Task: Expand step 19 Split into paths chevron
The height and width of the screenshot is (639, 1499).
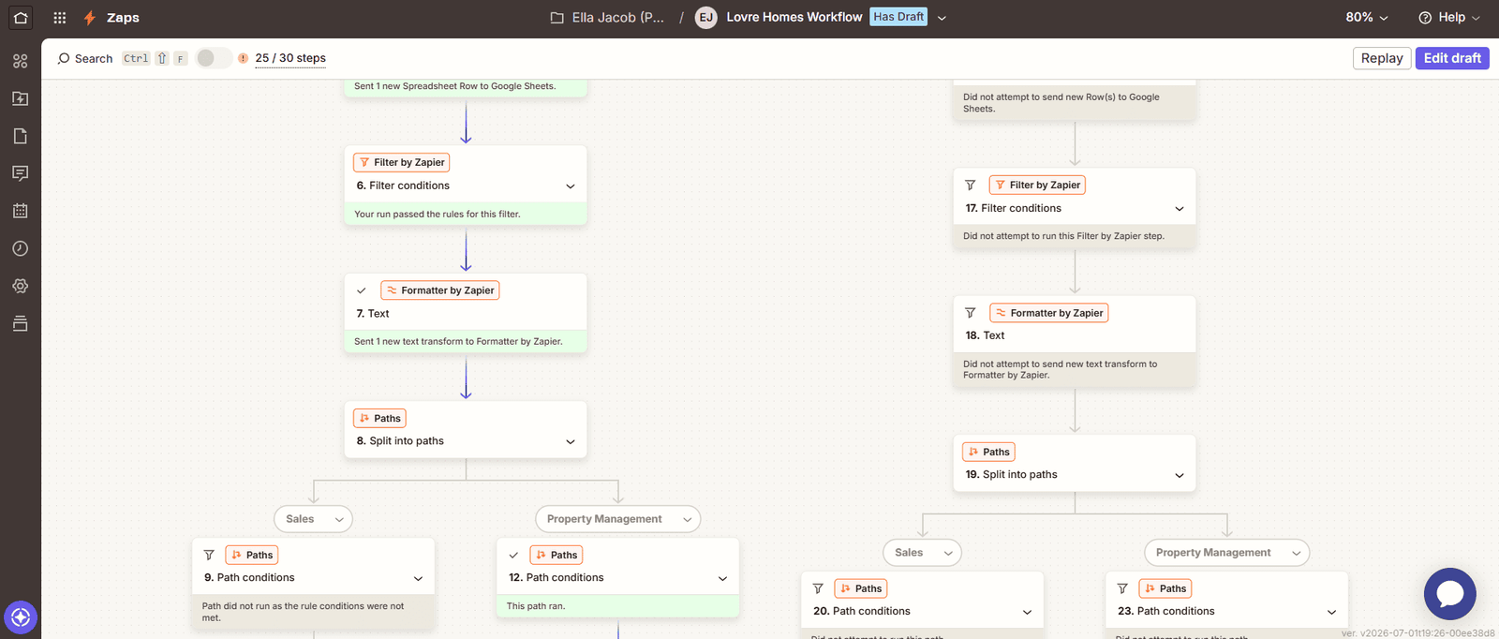Action: point(1180,475)
